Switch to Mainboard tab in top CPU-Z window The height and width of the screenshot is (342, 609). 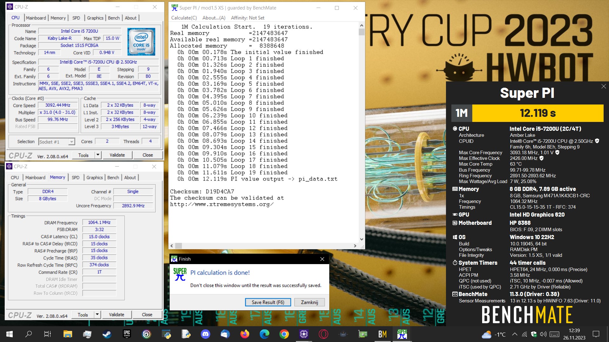[36, 18]
